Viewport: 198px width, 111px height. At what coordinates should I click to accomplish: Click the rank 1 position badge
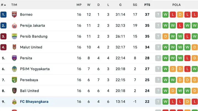[4, 14]
